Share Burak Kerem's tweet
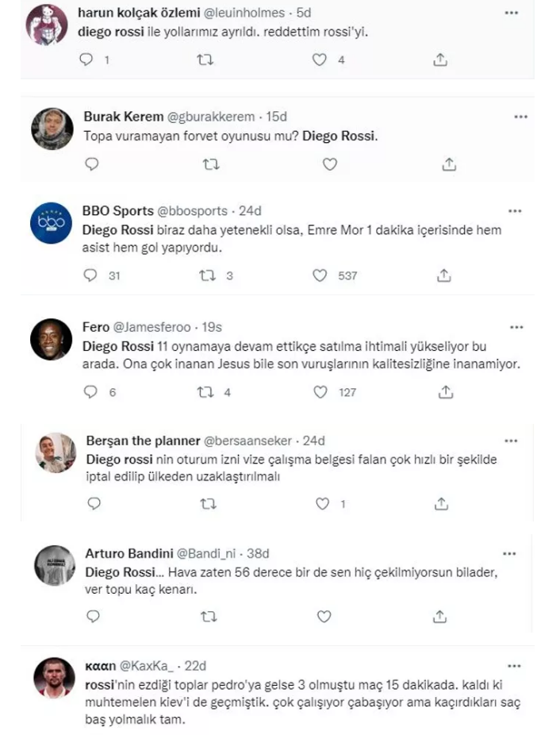The image size is (560, 735). [x=449, y=164]
